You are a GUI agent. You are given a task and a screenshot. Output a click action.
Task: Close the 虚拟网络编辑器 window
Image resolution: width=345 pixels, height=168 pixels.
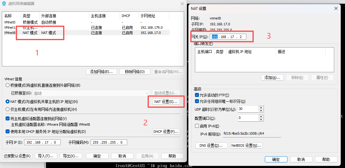click(182, 4)
